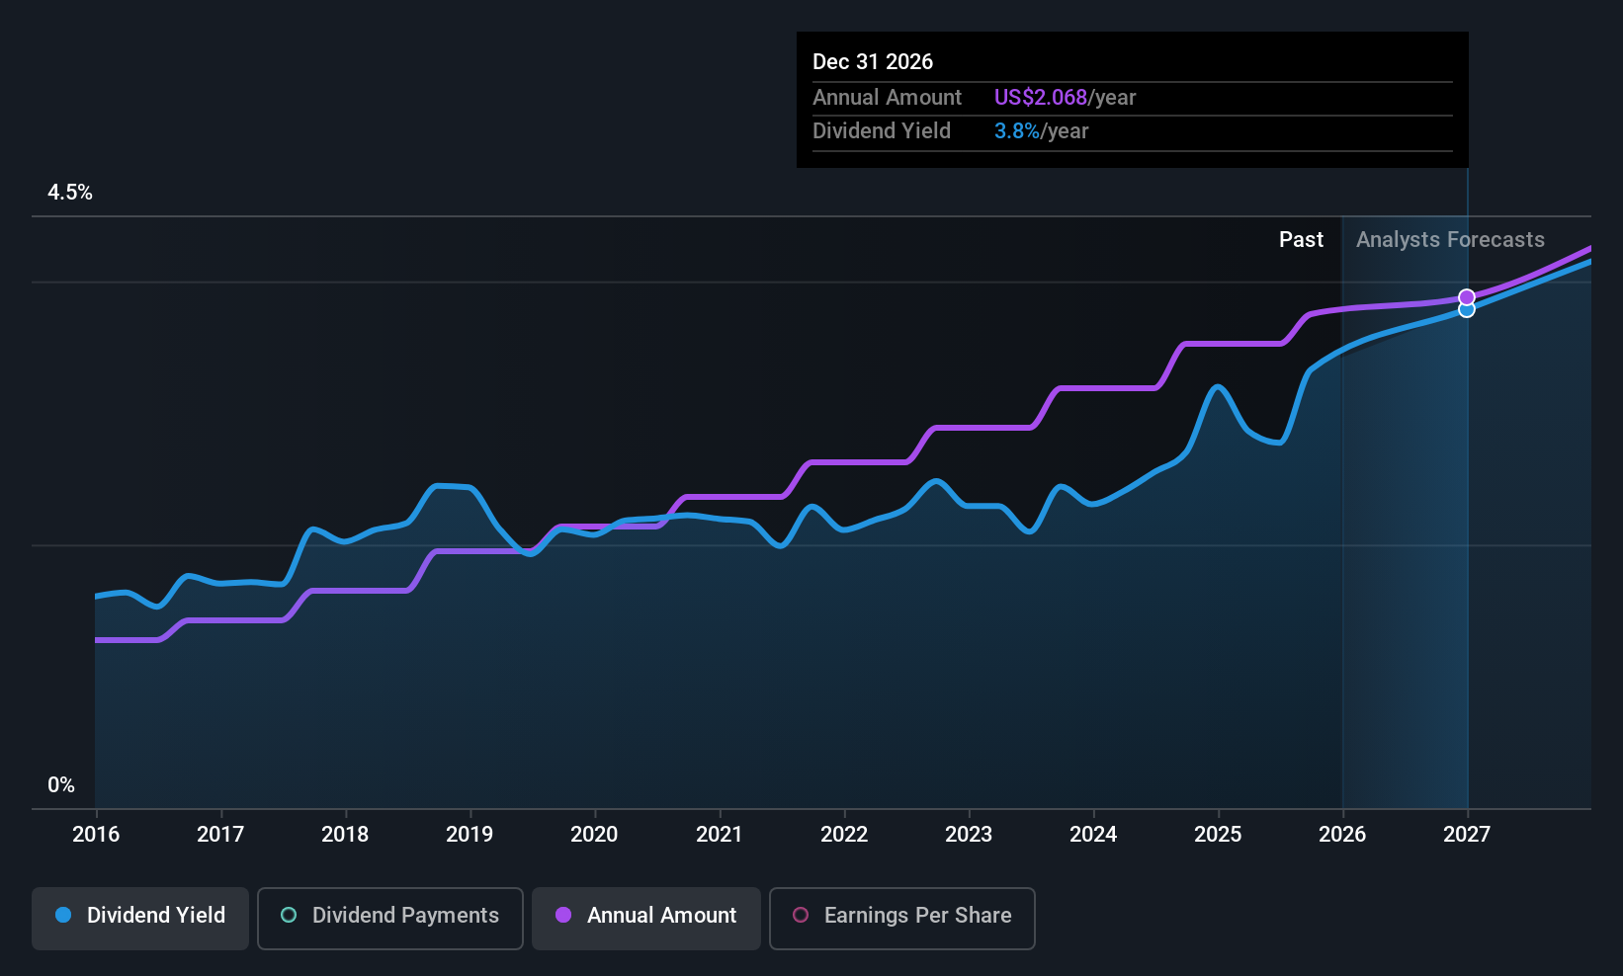Click the US$2.068 annual amount value

coord(1041,98)
